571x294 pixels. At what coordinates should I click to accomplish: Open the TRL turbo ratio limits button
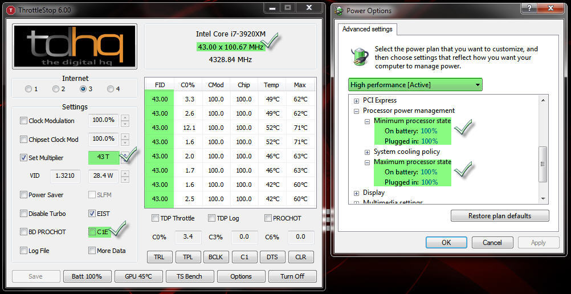[159, 257]
